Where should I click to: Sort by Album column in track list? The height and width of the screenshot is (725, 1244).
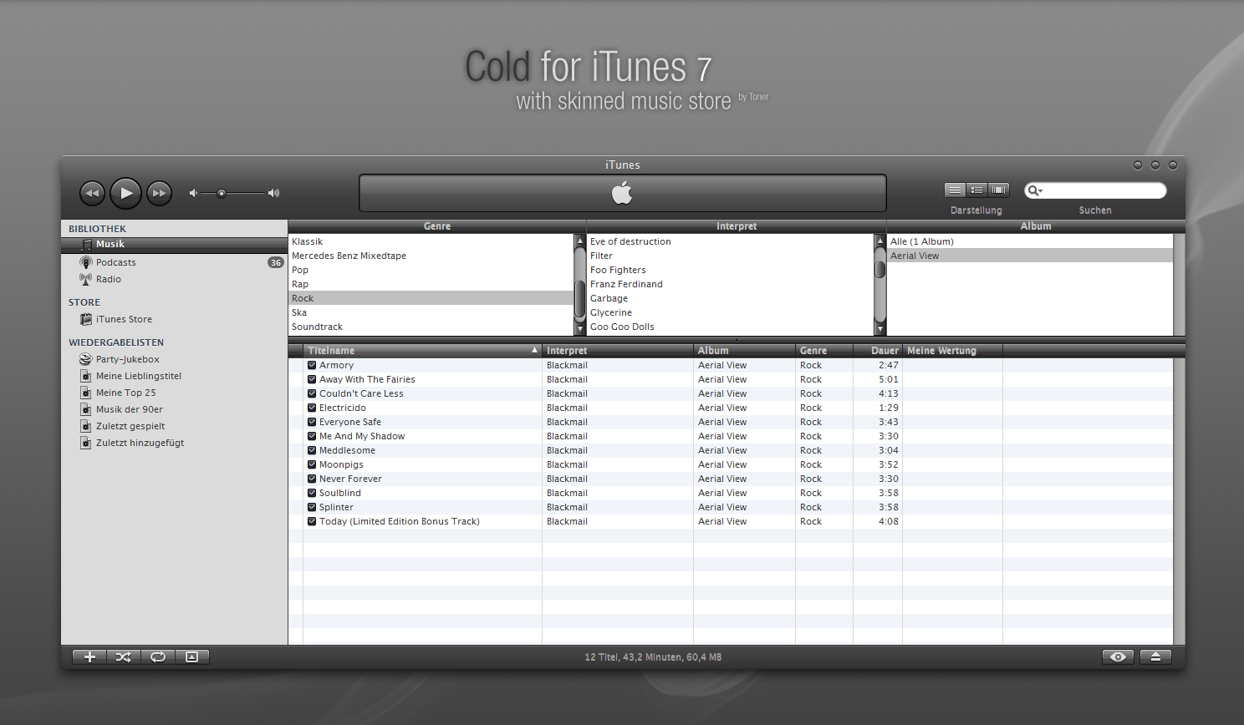744,351
